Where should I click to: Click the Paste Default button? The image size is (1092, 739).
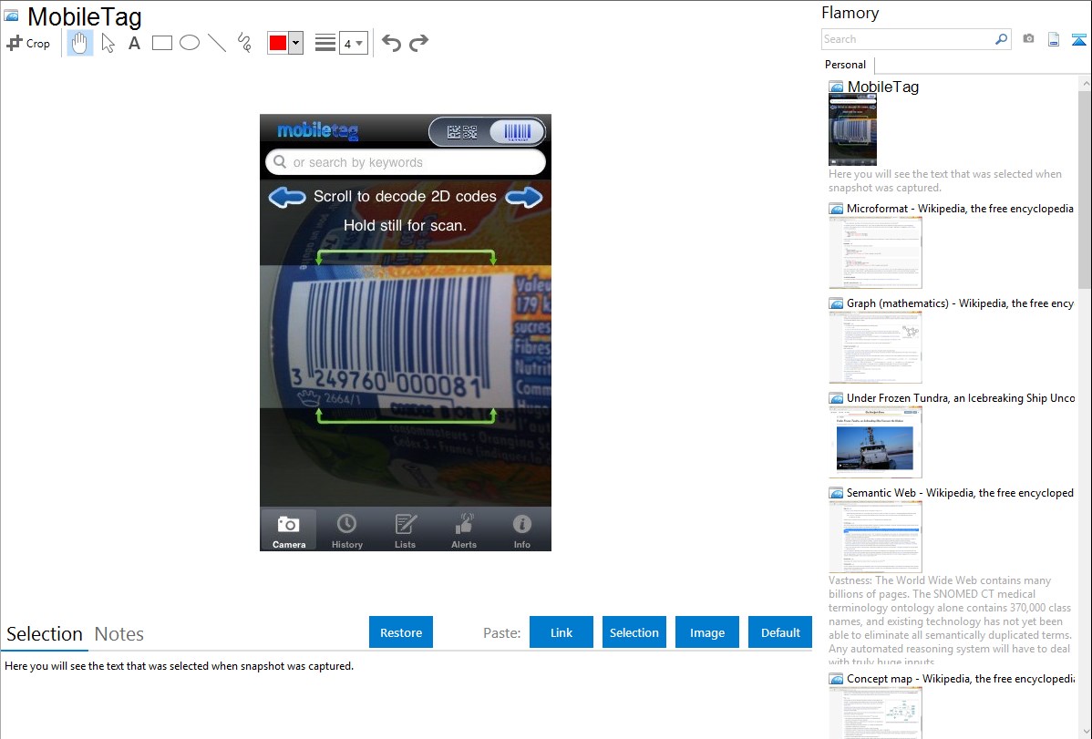click(780, 632)
